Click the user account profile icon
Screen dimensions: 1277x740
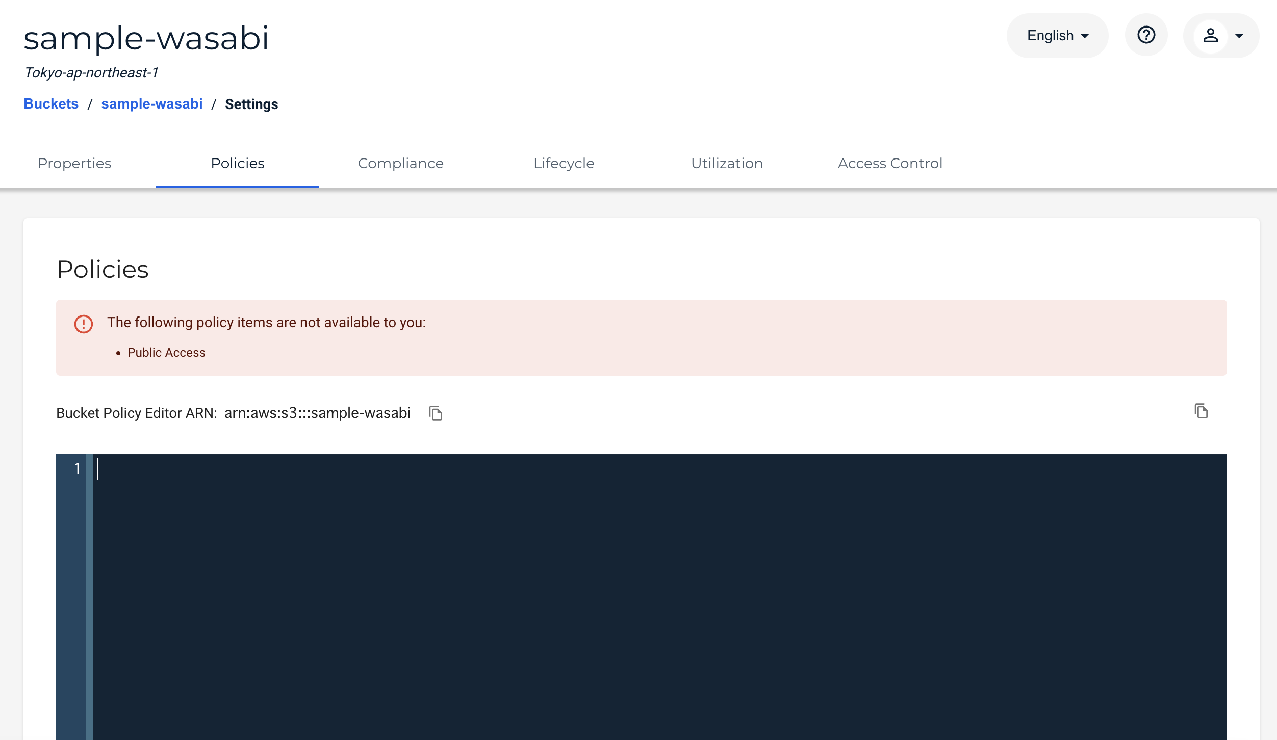pos(1211,35)
